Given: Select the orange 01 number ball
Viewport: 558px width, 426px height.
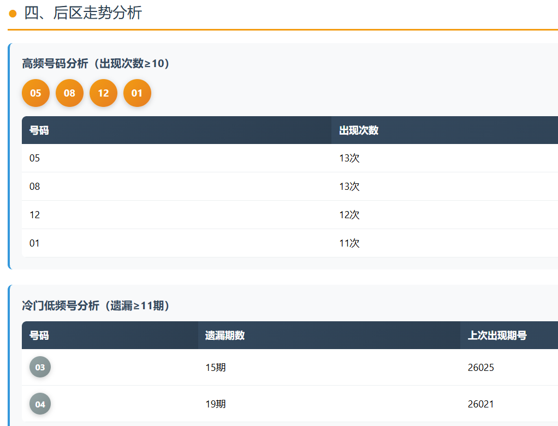Looking at the screenshot, I should click(x=137, y=93).
